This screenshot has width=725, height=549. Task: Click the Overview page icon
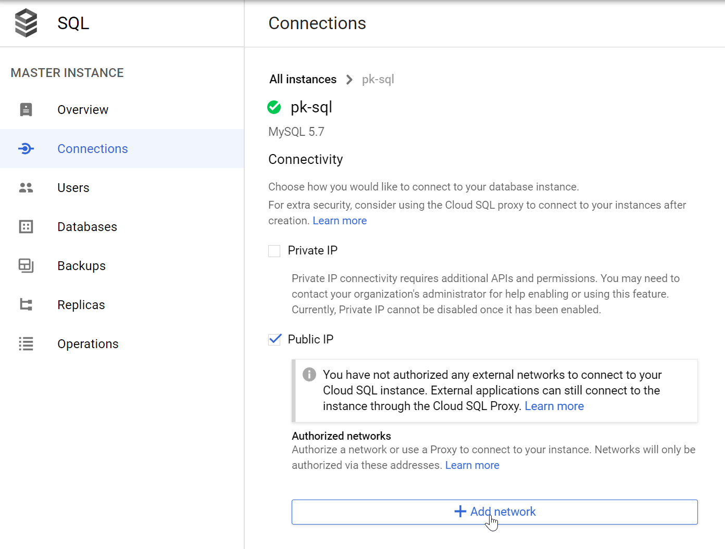click(x=26, y=109)
